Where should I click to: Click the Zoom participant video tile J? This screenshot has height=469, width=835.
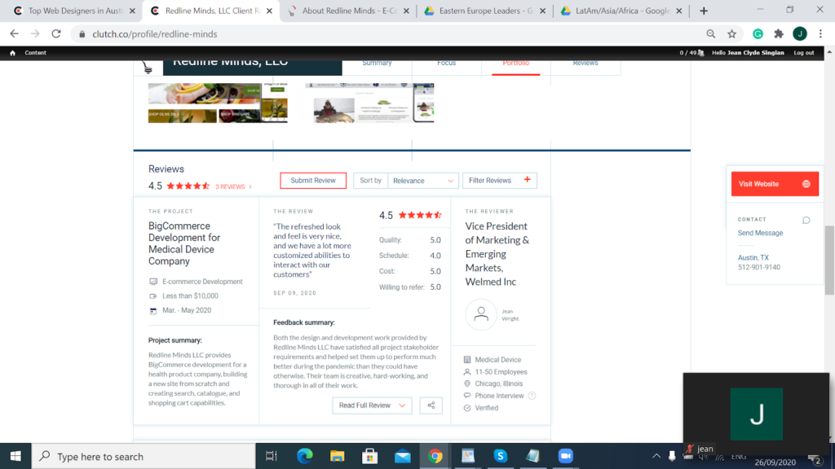pos(756,414)
